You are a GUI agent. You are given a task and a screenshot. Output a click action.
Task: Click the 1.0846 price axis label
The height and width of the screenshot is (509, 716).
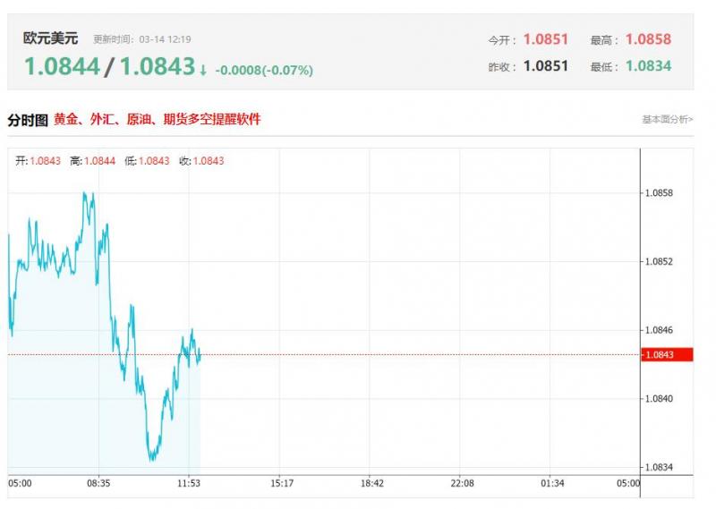[x=659, y=330]
